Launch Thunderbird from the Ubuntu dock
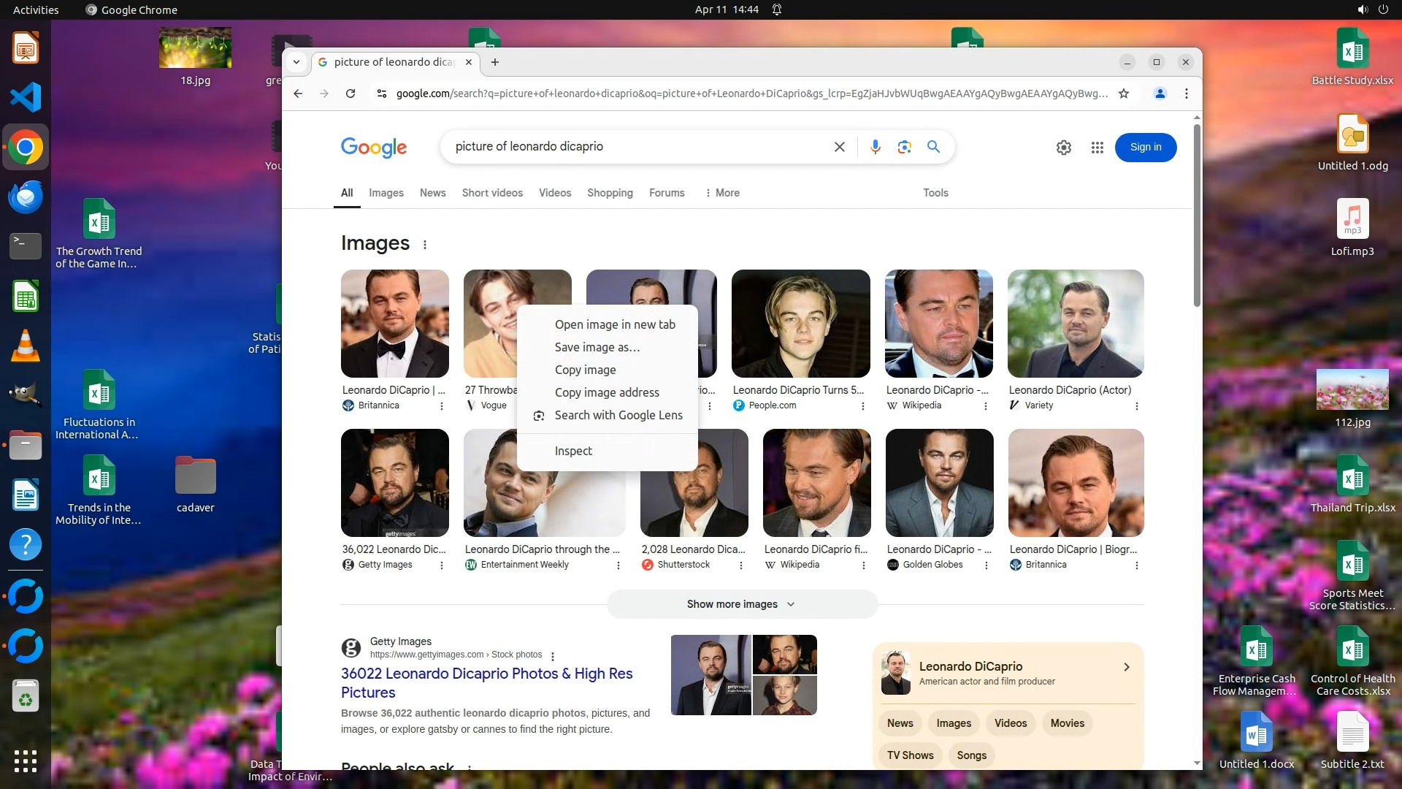 coord(26,197)
